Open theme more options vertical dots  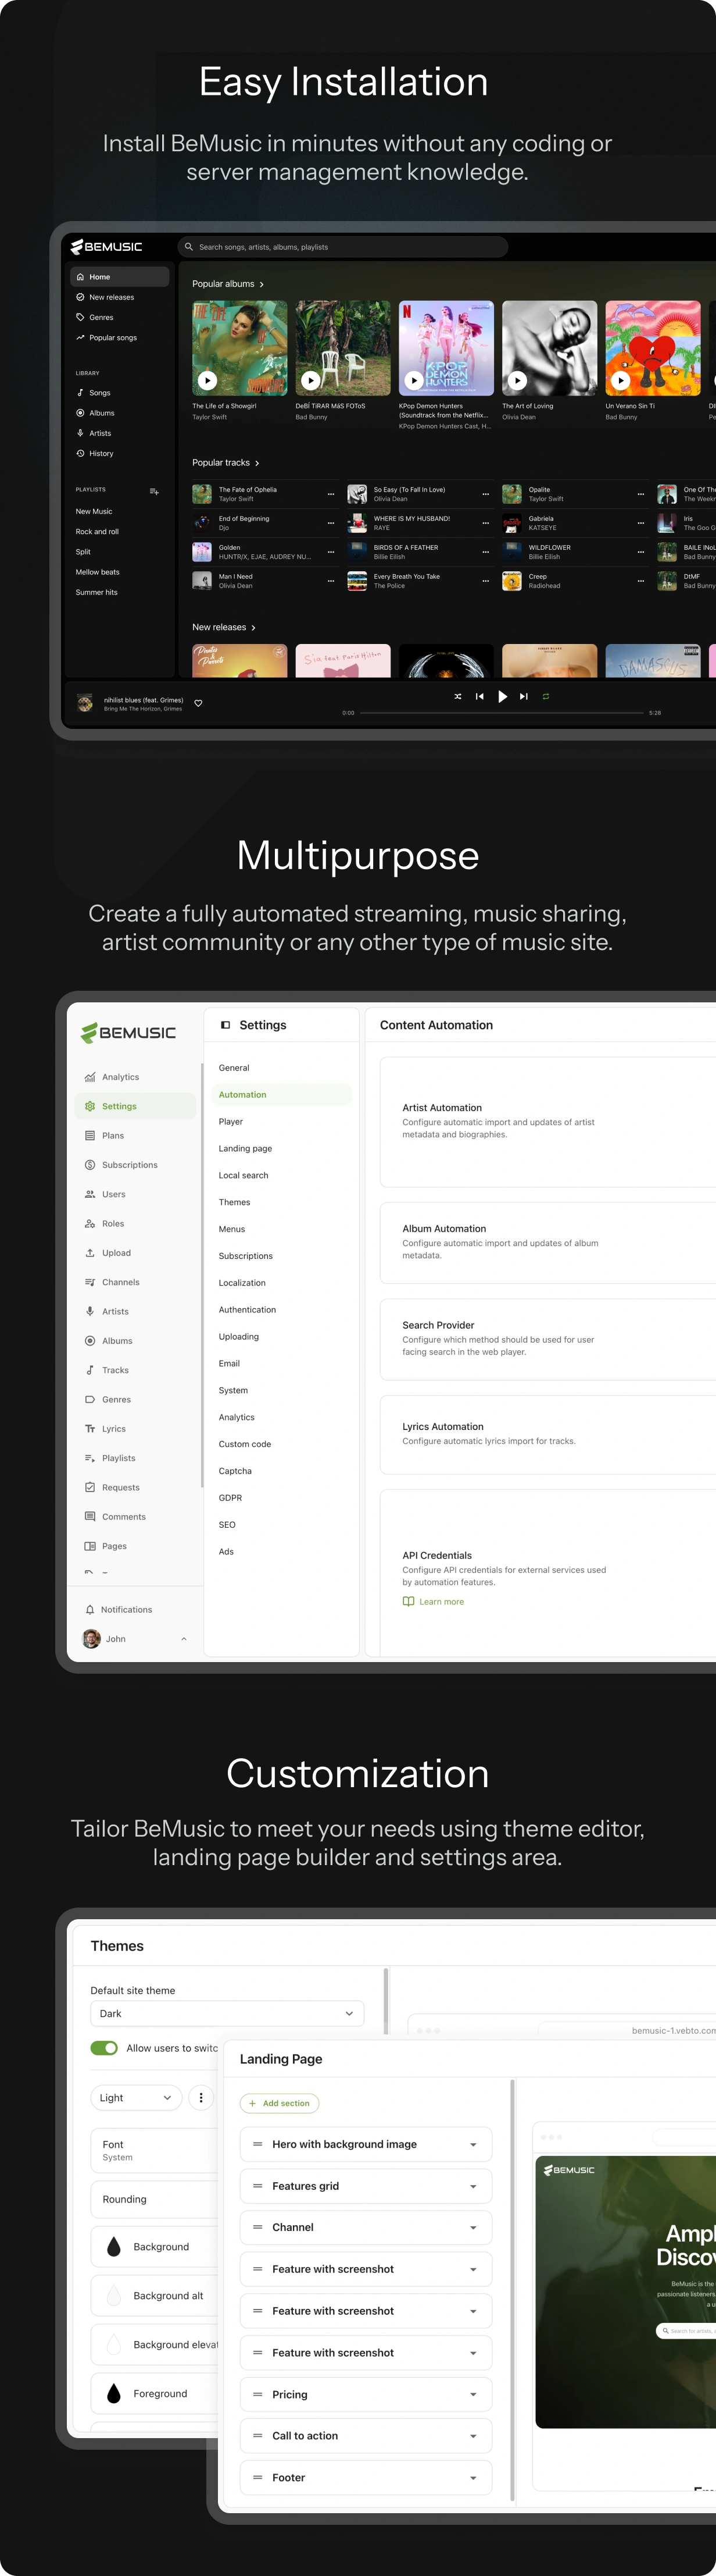(x=201, y=2098)
